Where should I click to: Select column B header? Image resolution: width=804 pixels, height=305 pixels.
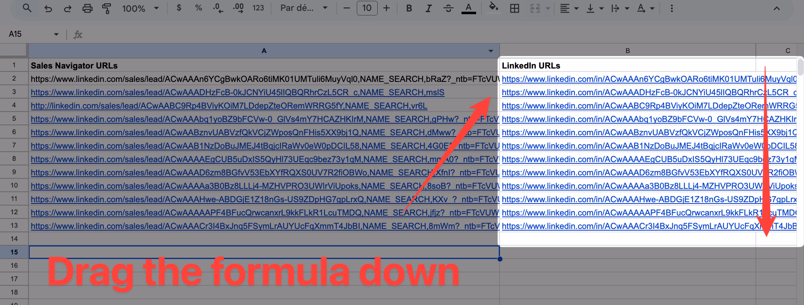[x=628, y=51]
